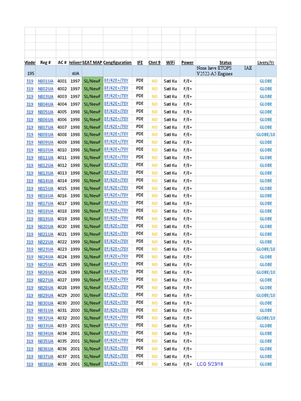Screen dimensions: 301x401
Task: Select the Livery/Yr column header
Action: [x=266, y=62]
